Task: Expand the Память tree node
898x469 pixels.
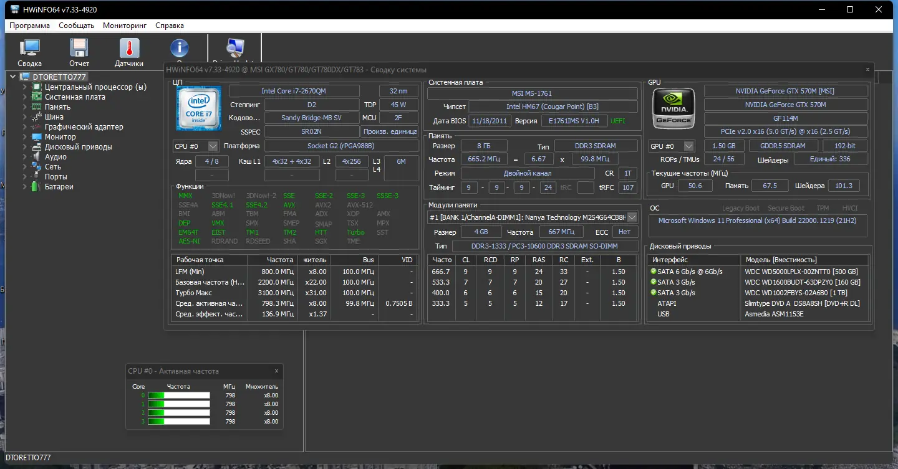Action: [25, 107]
